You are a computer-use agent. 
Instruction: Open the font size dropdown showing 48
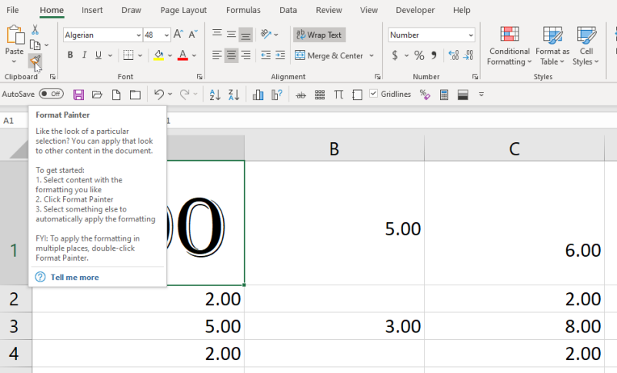coord(166,35)
